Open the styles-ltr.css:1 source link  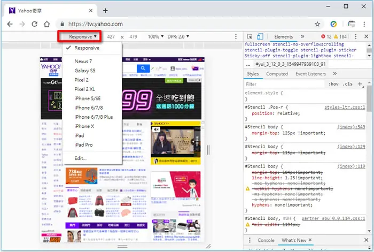[x=345, y=107]
